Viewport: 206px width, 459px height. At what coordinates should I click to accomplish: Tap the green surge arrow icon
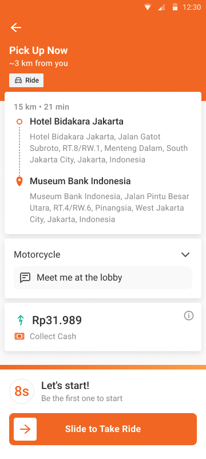19,320
